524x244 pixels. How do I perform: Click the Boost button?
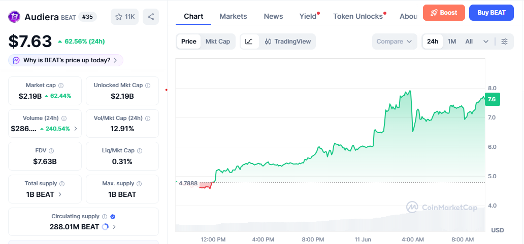click(444, 13)
